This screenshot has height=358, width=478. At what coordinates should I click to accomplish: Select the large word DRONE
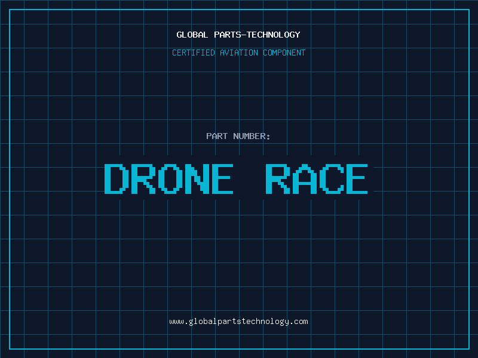(x=168, y=178)
